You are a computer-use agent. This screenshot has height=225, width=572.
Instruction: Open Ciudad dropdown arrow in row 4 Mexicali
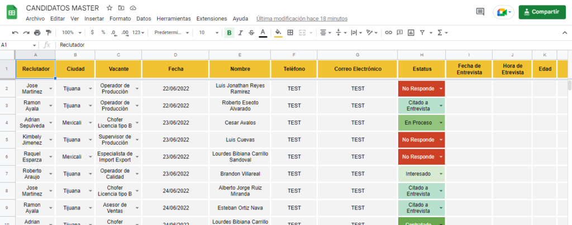pyautogui.click(x=90, y=122)
